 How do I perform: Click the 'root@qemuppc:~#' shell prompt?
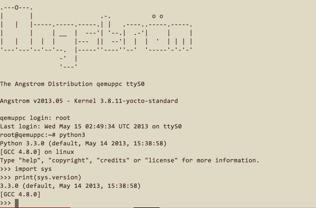[x=28, y=135]
